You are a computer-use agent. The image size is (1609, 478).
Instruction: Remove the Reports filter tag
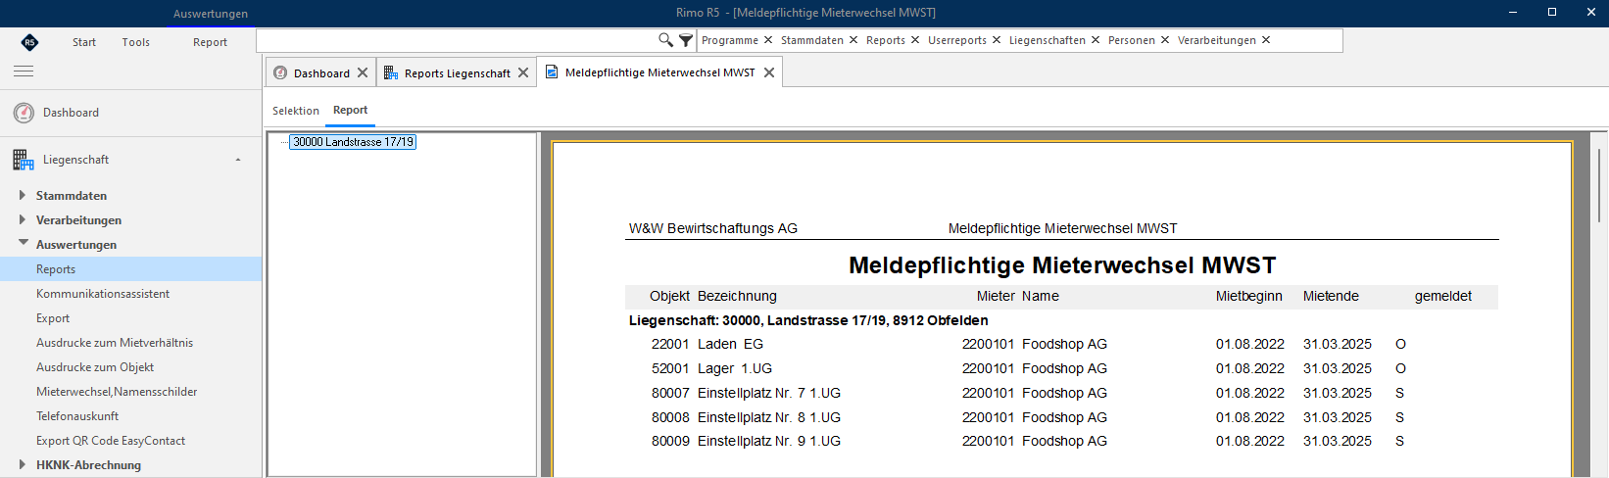click(x=915, y=40)
